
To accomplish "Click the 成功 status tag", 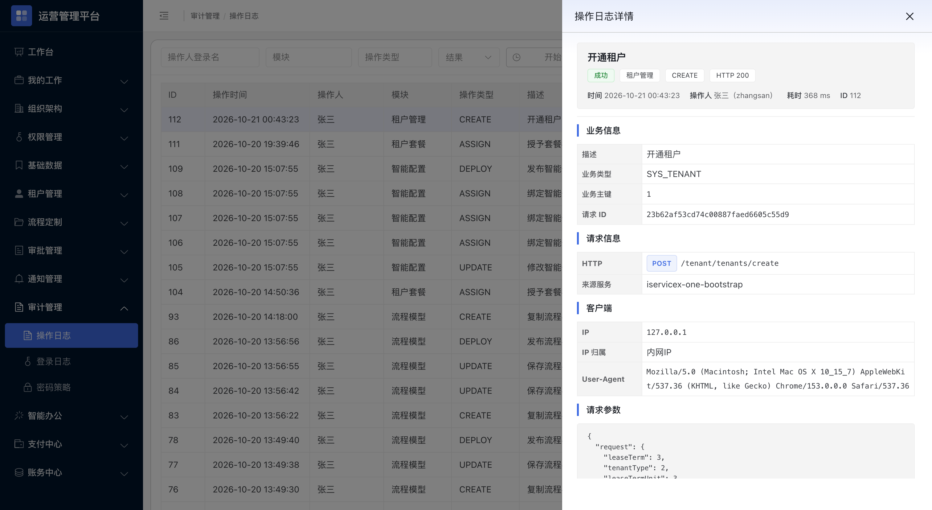I will (601, 75).
